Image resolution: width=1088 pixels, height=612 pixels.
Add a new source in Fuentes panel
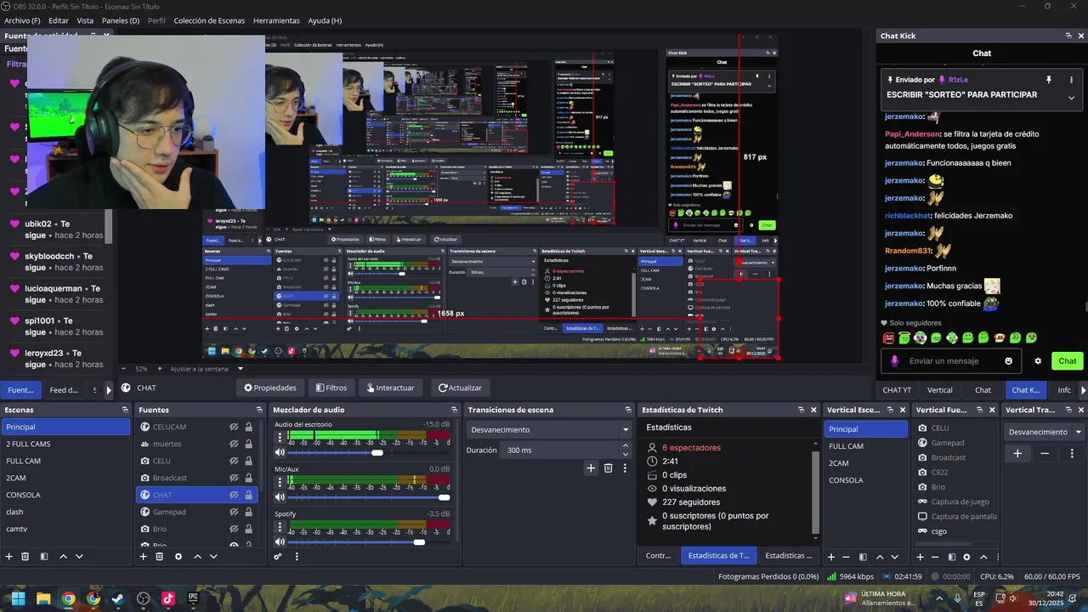[x=143, y=557]
